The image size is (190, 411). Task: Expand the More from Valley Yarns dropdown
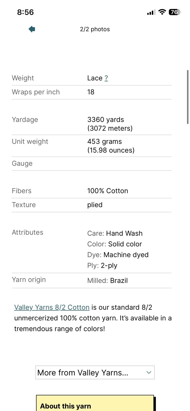(x=95, y=372)
